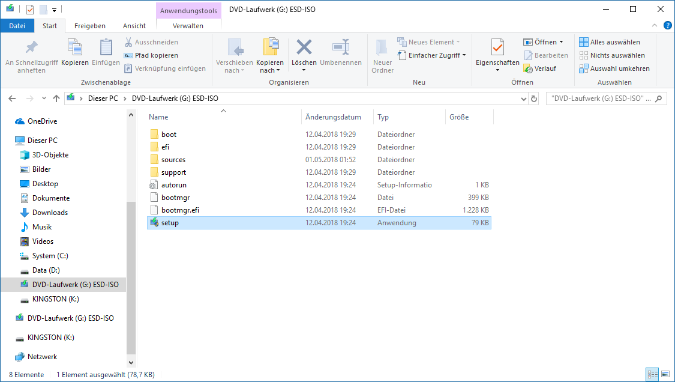Click the back navigation arrow
Image resolution: width=675 pixels, height=382 pixels.
[12, 99]
